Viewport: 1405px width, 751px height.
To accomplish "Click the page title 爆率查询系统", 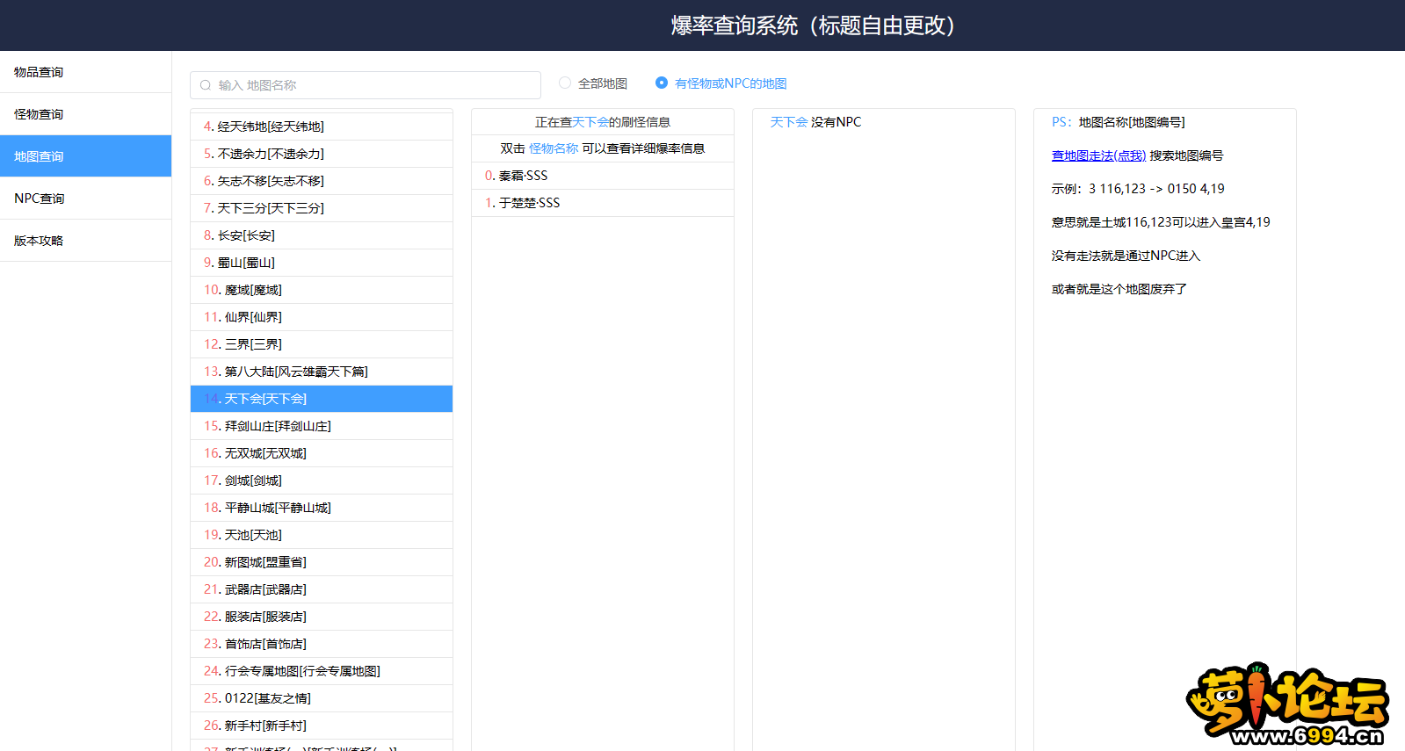I will (x=813, y=25).
